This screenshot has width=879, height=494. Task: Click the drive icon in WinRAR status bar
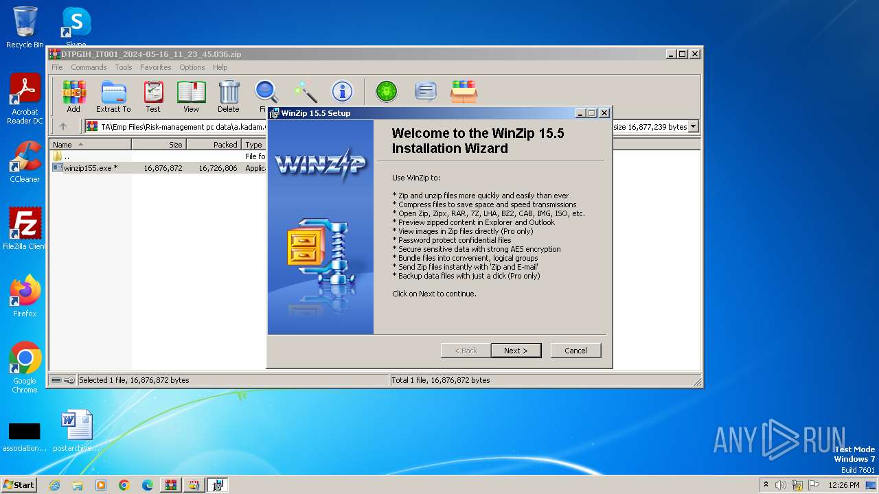(x=56, y=380)
